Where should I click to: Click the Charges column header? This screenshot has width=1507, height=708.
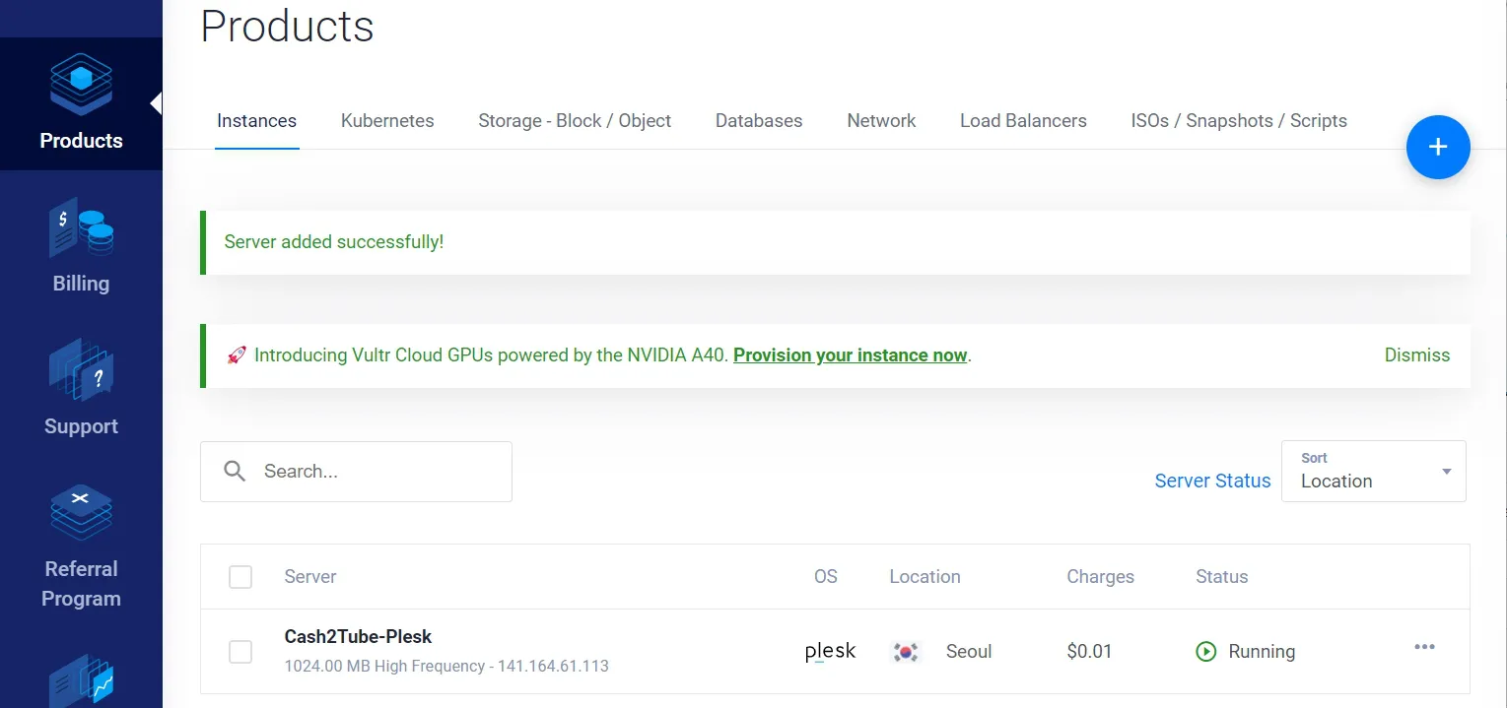click(x=1100, y=577)
